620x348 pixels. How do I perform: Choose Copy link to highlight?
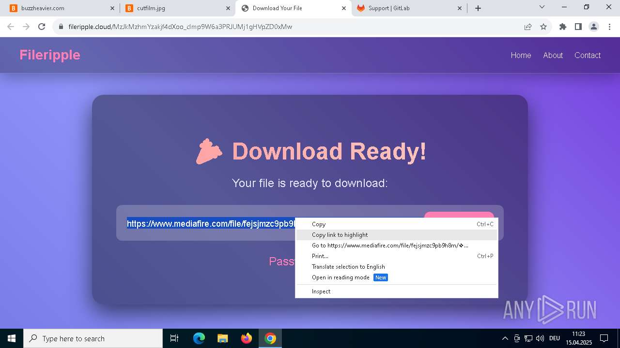pos(397,235)
